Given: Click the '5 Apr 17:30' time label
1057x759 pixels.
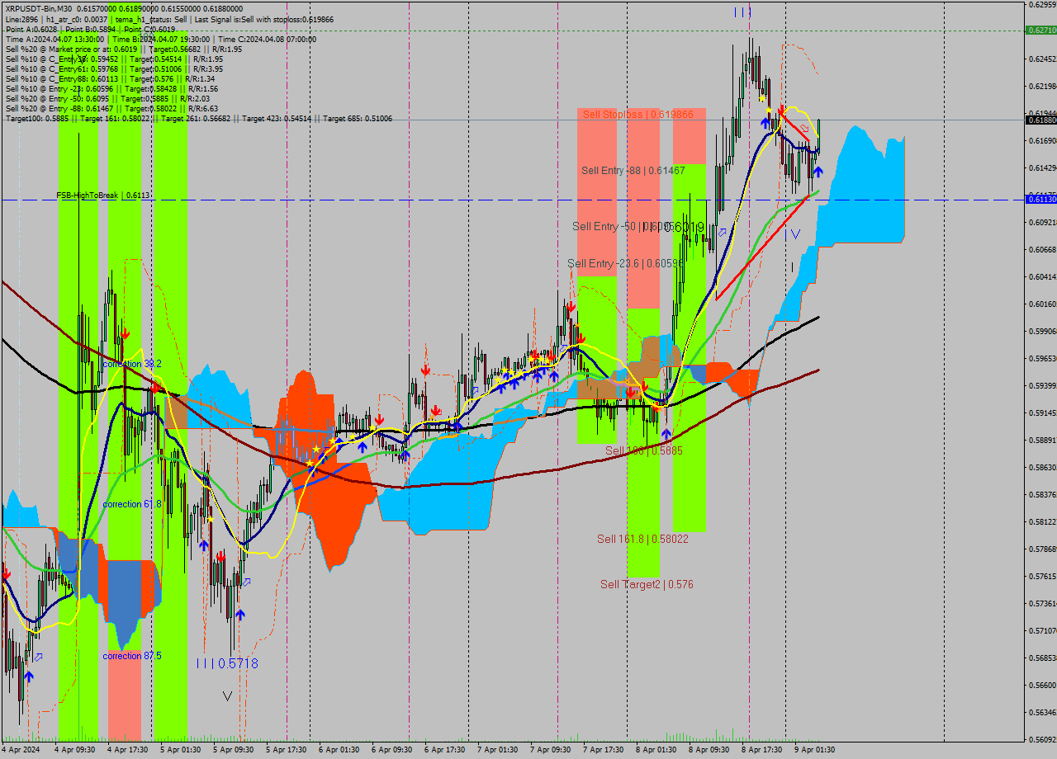Looking at the screenshot, I should click(286, 750).
